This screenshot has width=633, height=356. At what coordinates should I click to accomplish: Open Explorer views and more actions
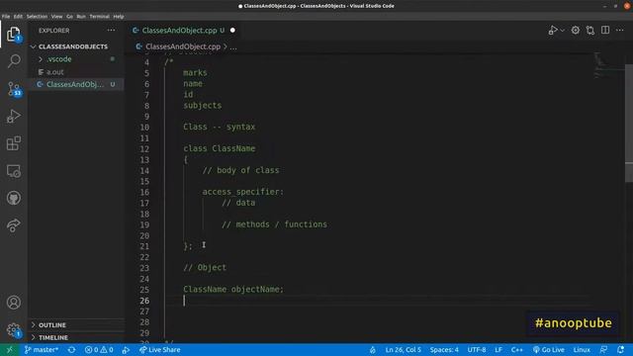tap(111, 31)
